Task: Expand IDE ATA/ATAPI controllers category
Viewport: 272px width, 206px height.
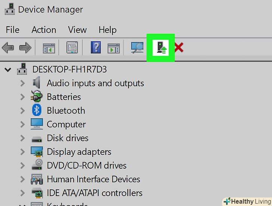Action: pyautogui.click(x=22, y=193)
